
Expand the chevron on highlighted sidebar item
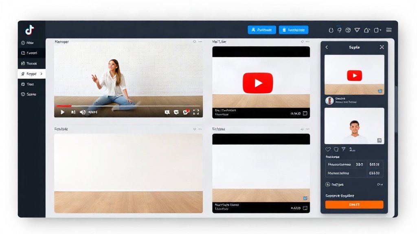coord(42,74)
